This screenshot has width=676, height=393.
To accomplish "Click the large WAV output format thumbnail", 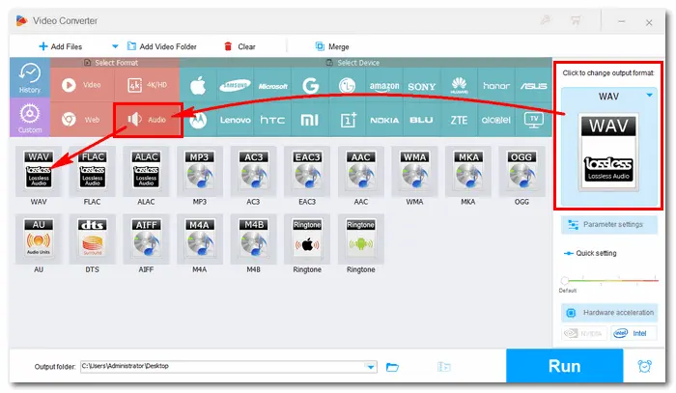I will click(x=608, y=152).
